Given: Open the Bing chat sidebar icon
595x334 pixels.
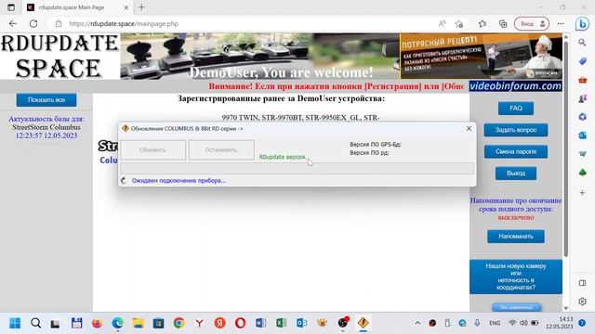Looking at the screenshot, I should tap(582, 24).
